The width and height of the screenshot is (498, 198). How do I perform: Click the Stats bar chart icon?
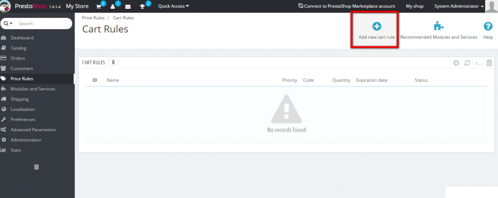pos(3,150)
